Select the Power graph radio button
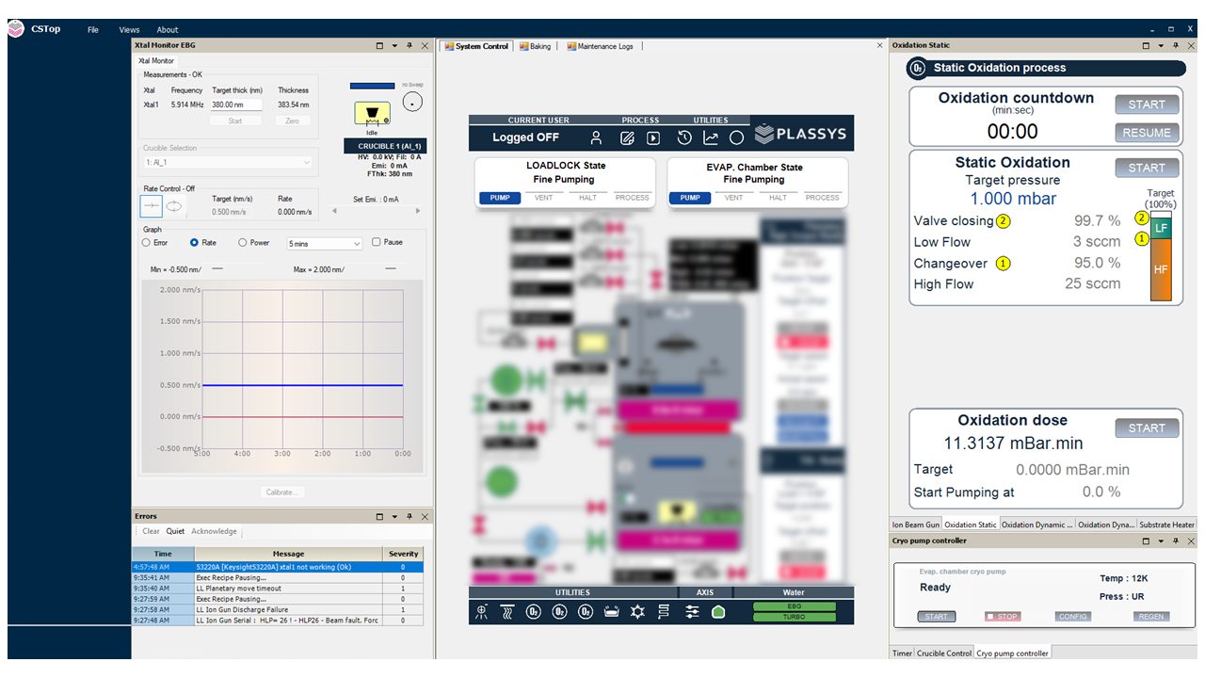 pos(242,242)
